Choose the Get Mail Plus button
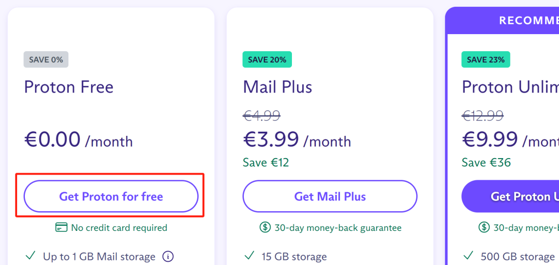Screen dimensions: 559x265 [330, 196]
